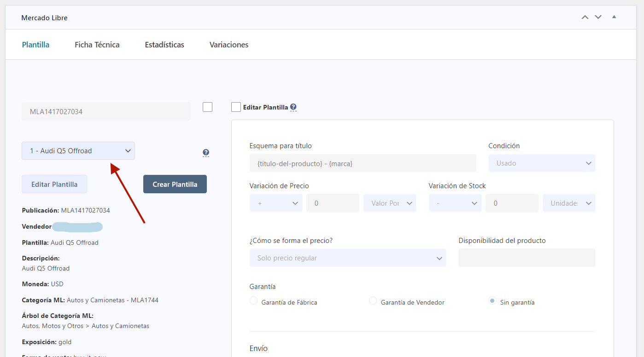Click Autos, Motos y Otros category tree text
The height and width of the screenshot is (357, 644).
[x=86, y=326]
